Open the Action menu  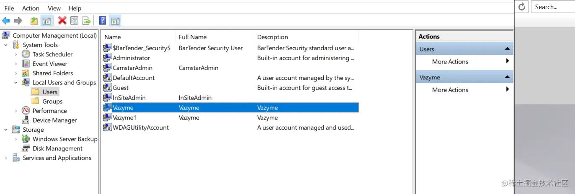click(31, 8)
